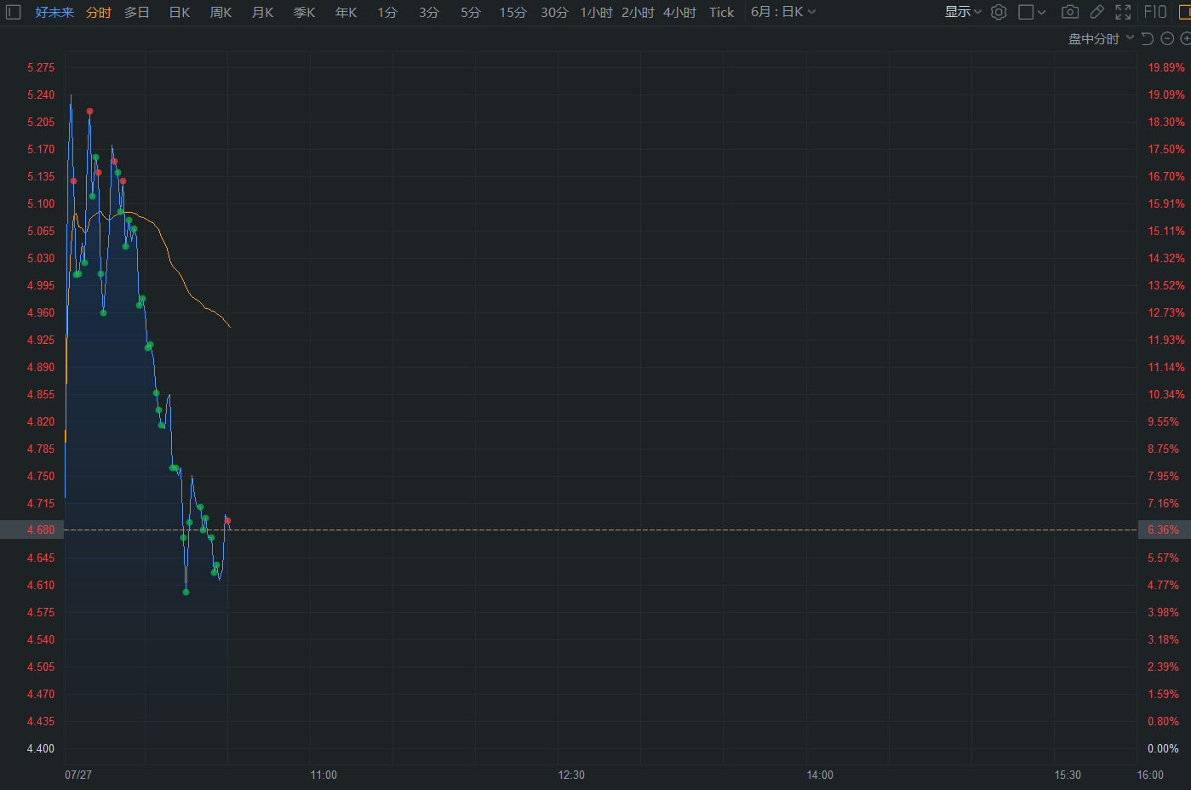Switch to 周K chart
The width and height of the screenshot is (1191, 790).
coord(221,13)
